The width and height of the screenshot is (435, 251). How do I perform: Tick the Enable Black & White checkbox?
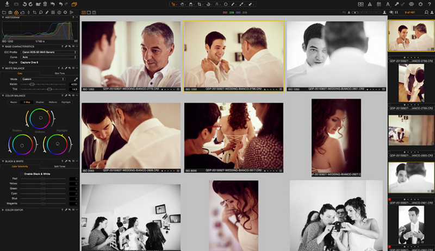click(22, 174)
